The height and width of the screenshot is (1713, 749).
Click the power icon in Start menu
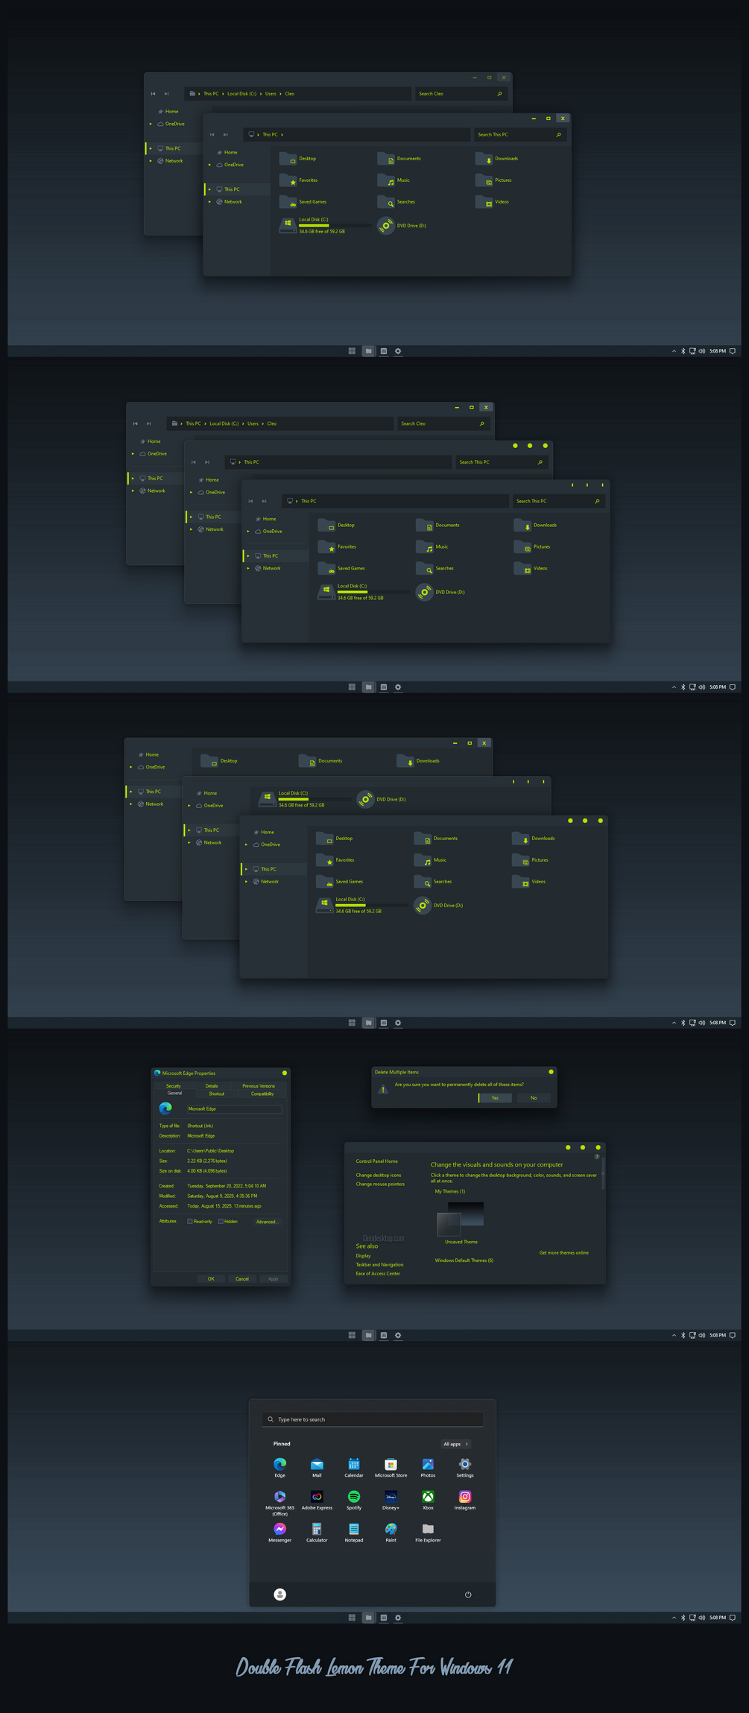click(x=468, y=1594)
